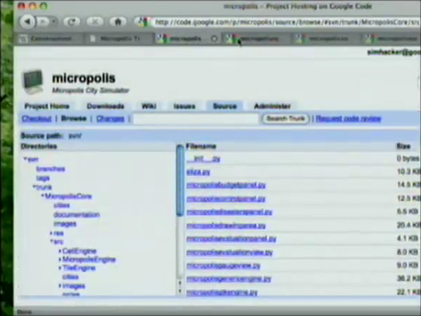The width and height of the screenshot is (421, 316).
Task: Click the browser Back arrow button
Action: pyautogui.click(x=27, y=21)
